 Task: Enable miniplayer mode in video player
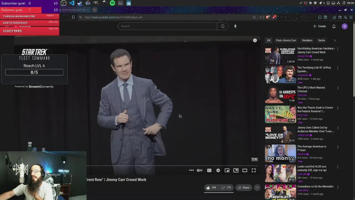[x=227, y=170]
